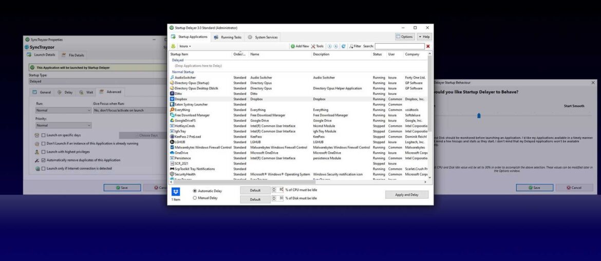Click the Apply and Delay button
This screenshot has width=601, height=261.
coord(407,195)
